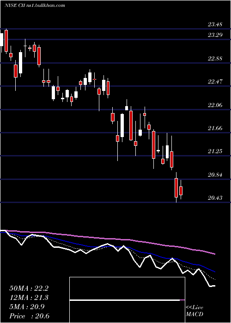Click inside the MACD indicator box

127,300
